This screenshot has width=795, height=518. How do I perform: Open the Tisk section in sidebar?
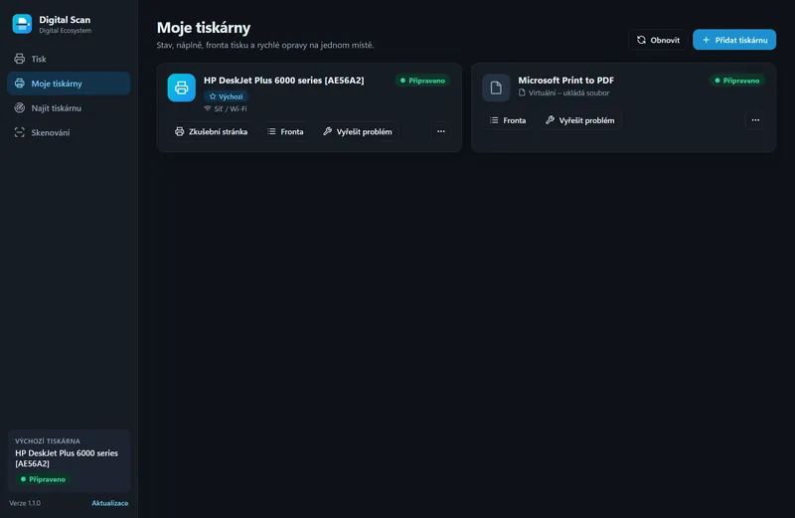tap(69, 59)
